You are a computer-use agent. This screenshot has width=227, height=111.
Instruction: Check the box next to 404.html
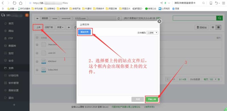(x=37, y=61)
